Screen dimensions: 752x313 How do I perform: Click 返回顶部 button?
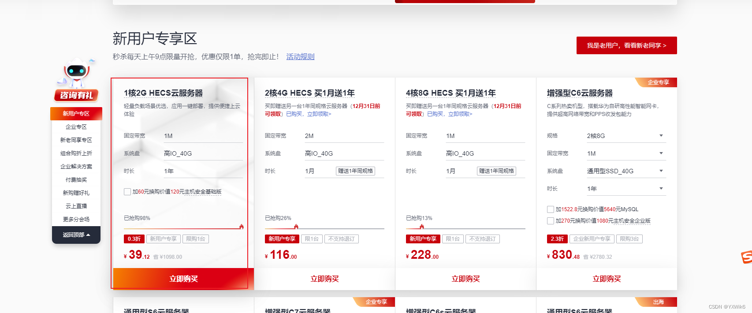[x=76, y=235]
